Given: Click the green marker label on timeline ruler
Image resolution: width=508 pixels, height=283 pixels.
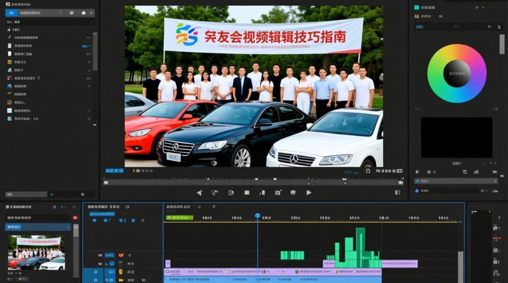Looking at the screenshot, I should point(180,218).
